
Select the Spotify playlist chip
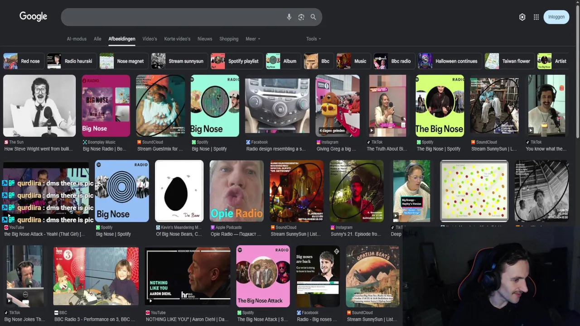pyautogui.click(x=237, y=61)
